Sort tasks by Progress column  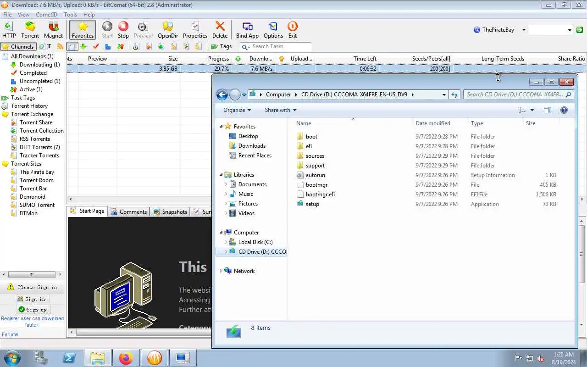(218, 59)
